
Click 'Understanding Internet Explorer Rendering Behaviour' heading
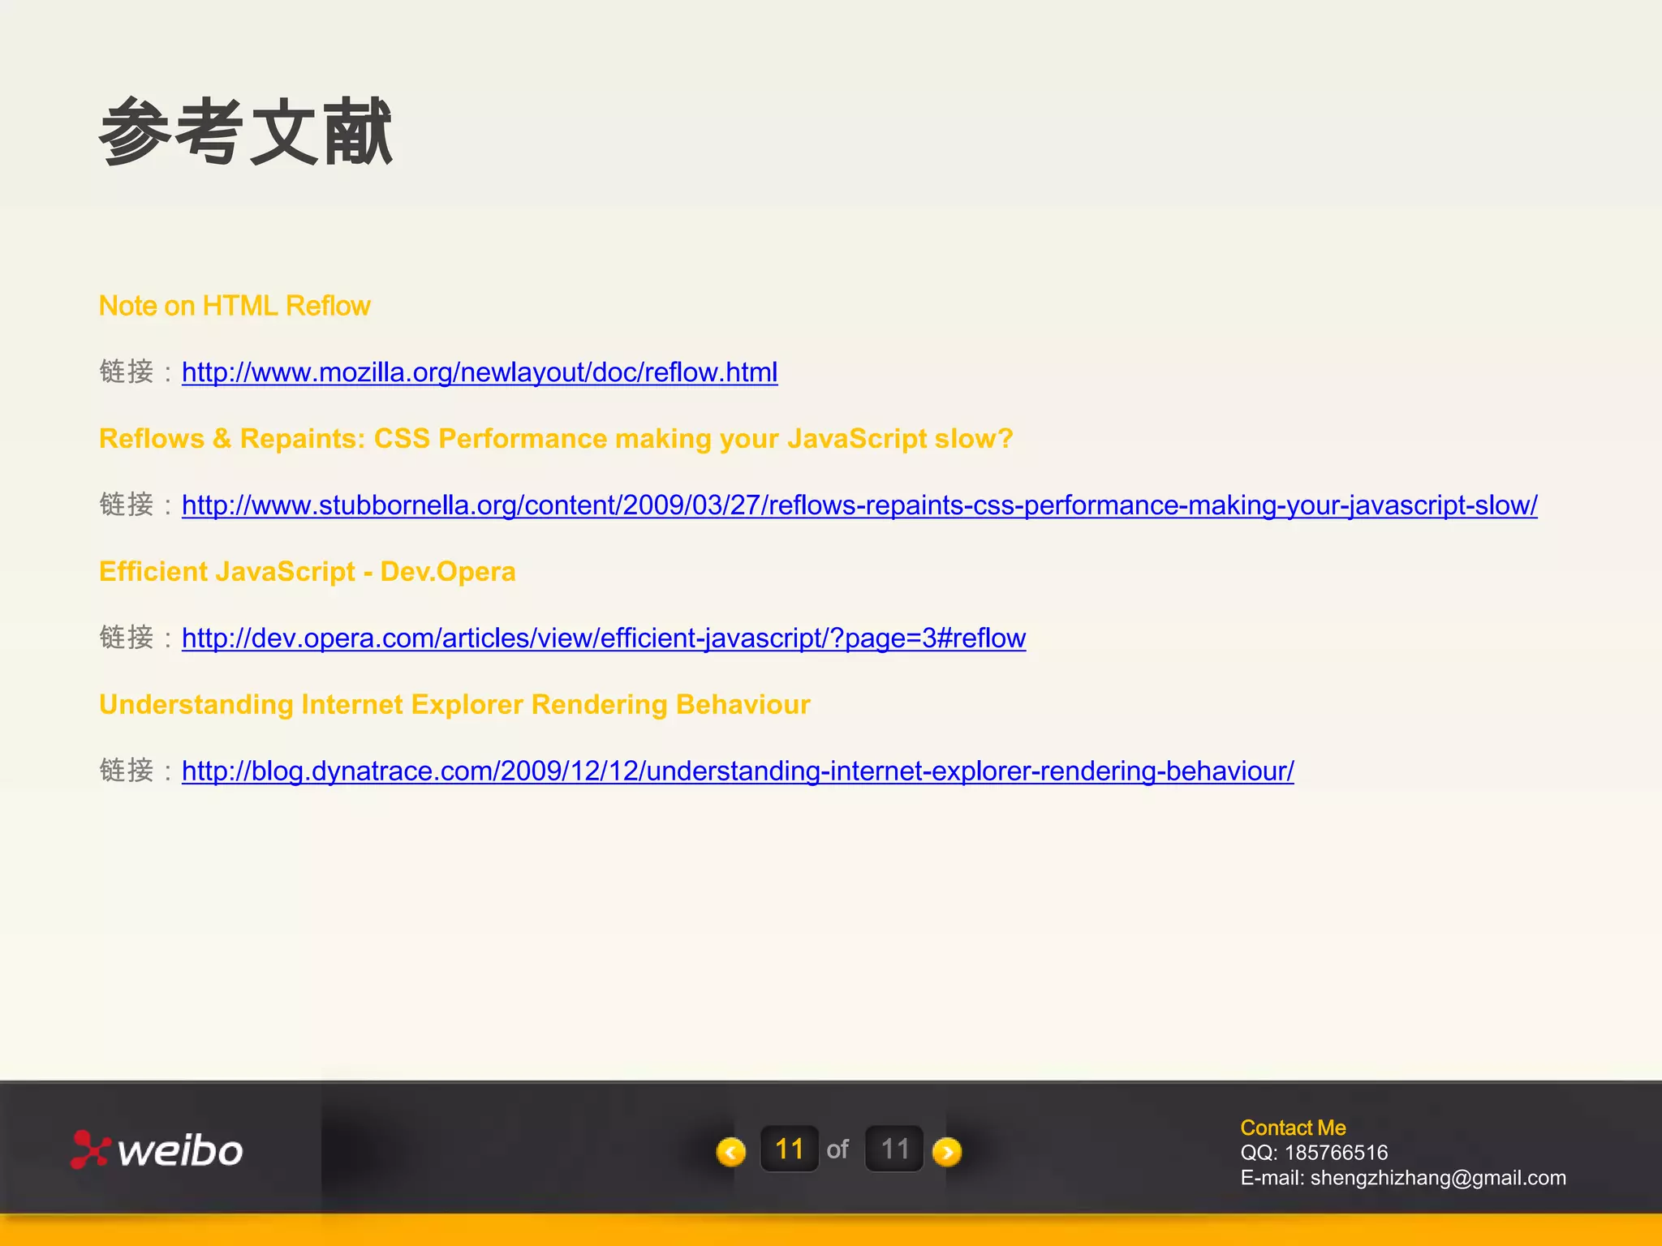[x=454, y=704]
